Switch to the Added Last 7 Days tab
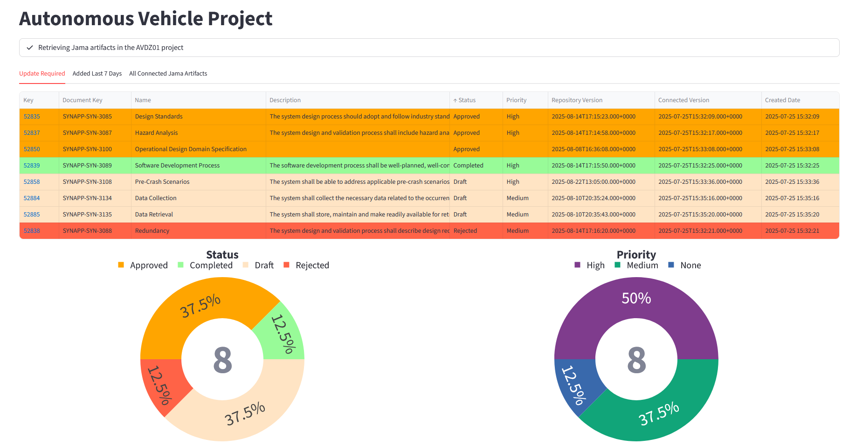Screen dimensions: 849x446 tap(97, 74)
